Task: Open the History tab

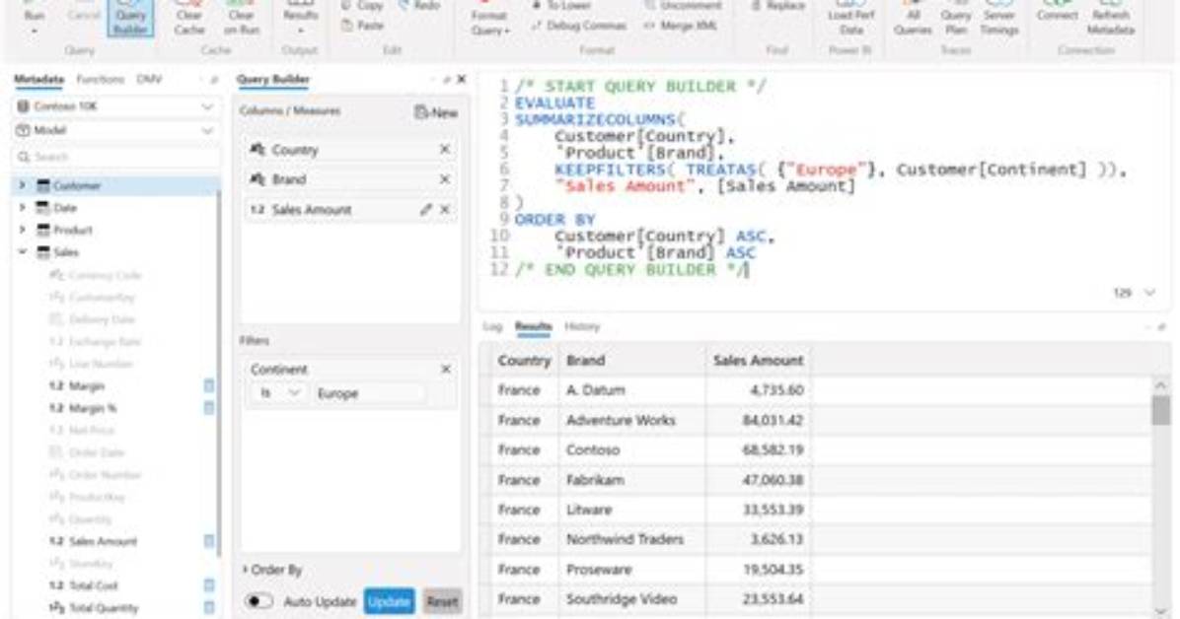Action: pos(582,326)
